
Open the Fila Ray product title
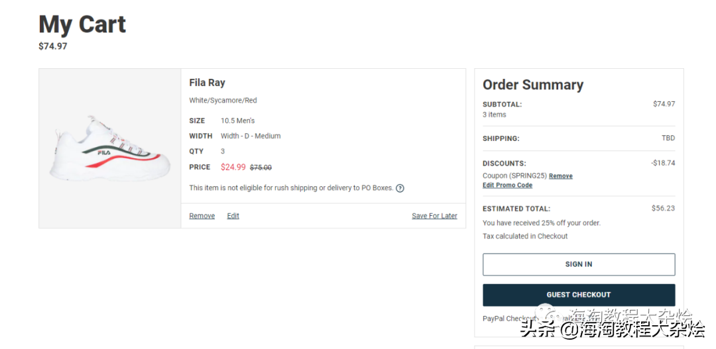pos(207,83)
